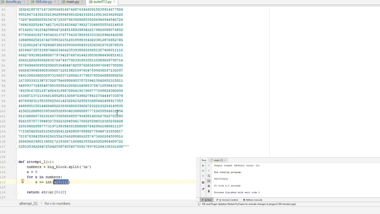Open the IDE and Plugin Updates notification
This screenshot has height=214, width=380.
(249, 204)
